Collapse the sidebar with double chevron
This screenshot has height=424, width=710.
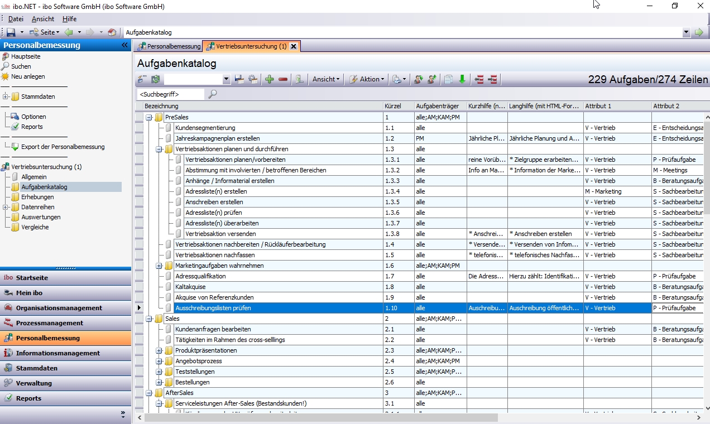click(x=124, y=45)
